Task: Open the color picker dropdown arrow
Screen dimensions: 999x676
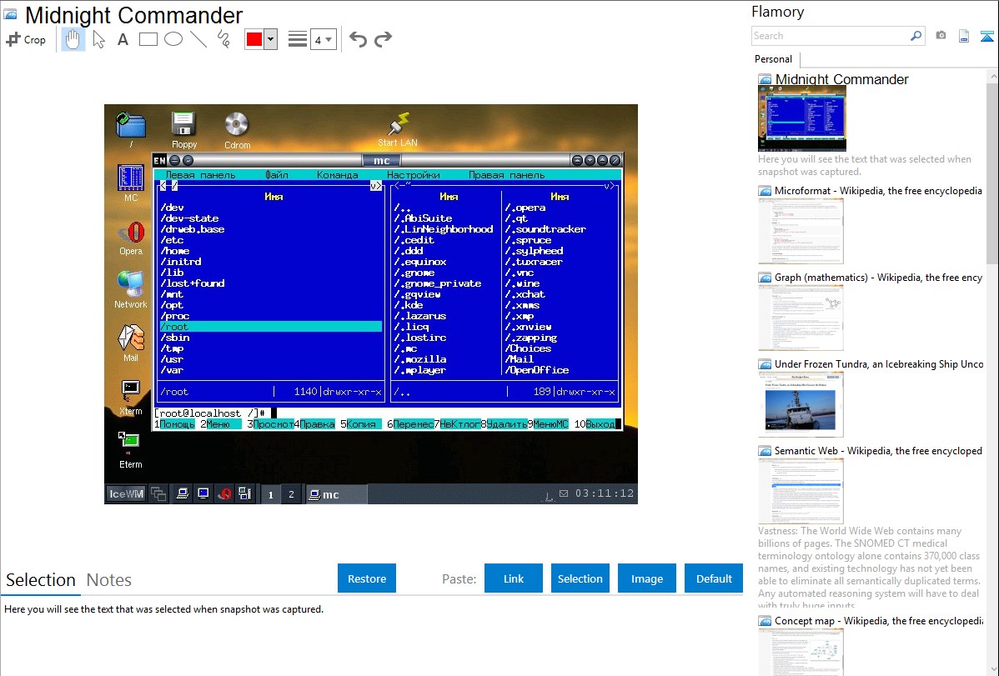Action: point(271,39)
